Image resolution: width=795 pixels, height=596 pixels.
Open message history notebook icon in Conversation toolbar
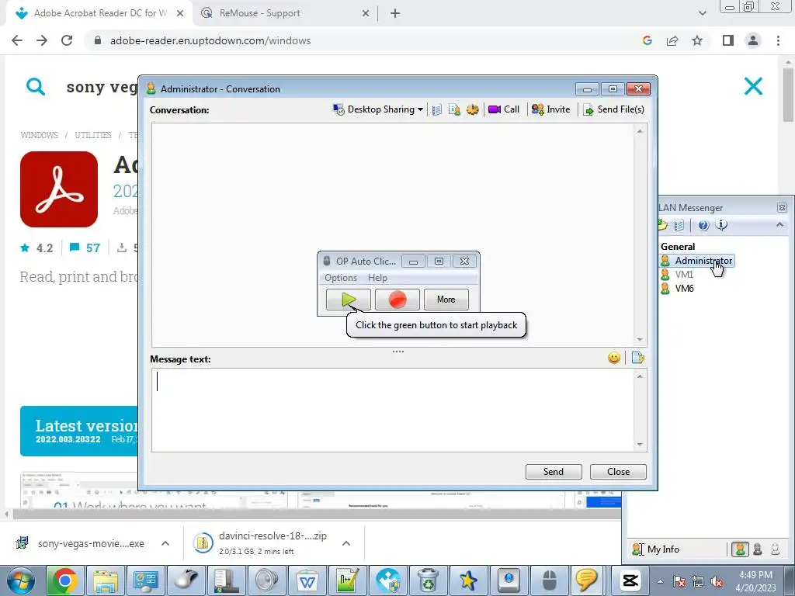tap(437, 109)
